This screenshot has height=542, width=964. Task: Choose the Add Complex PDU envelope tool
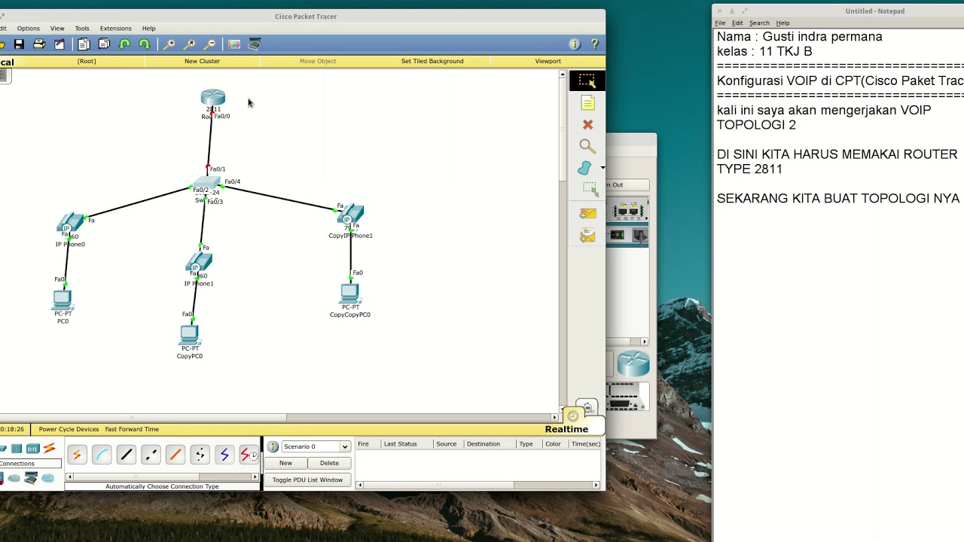tap(587, 236)
